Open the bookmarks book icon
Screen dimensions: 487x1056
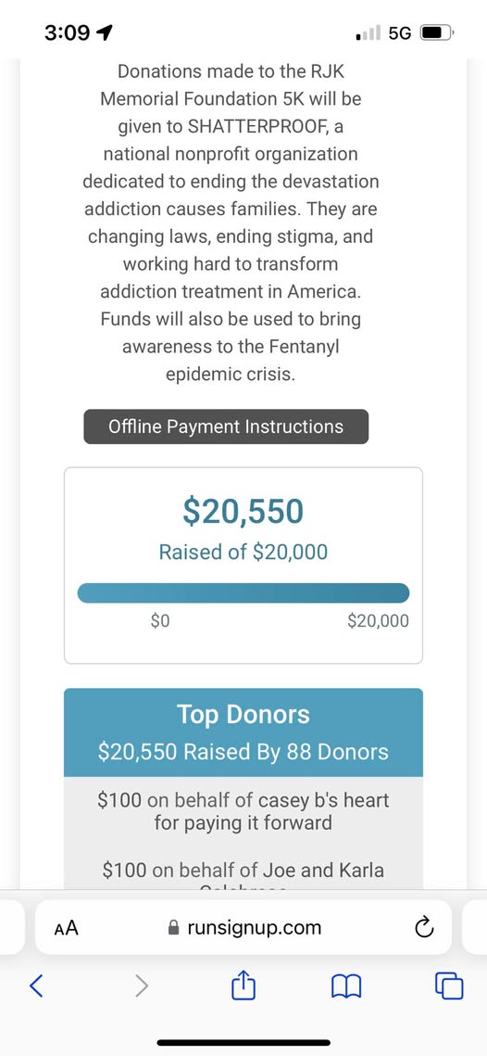[346, 987]
